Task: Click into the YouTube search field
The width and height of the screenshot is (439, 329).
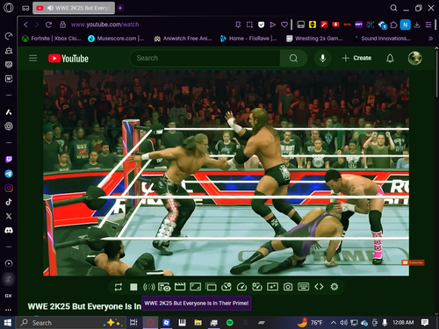Action: point(205,58)
